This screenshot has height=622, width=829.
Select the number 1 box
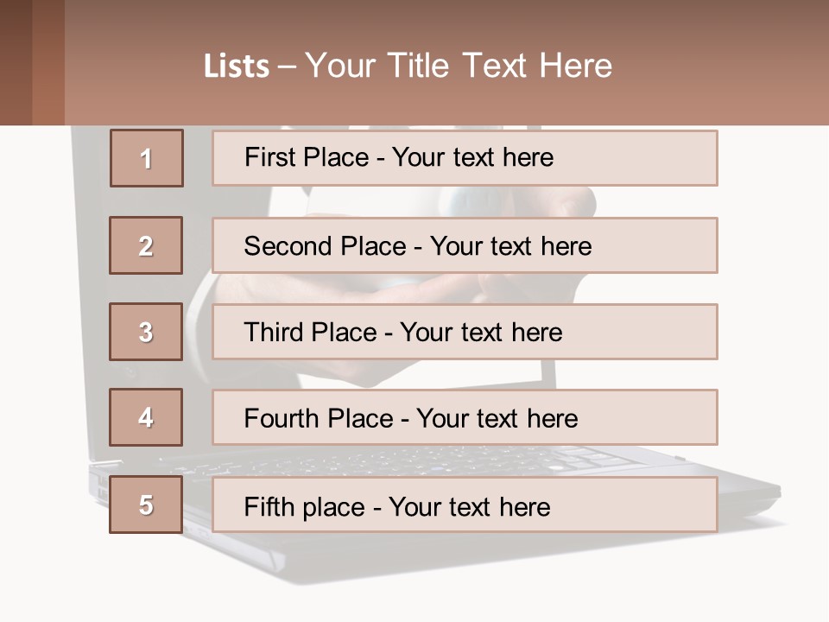coord(147,158)
